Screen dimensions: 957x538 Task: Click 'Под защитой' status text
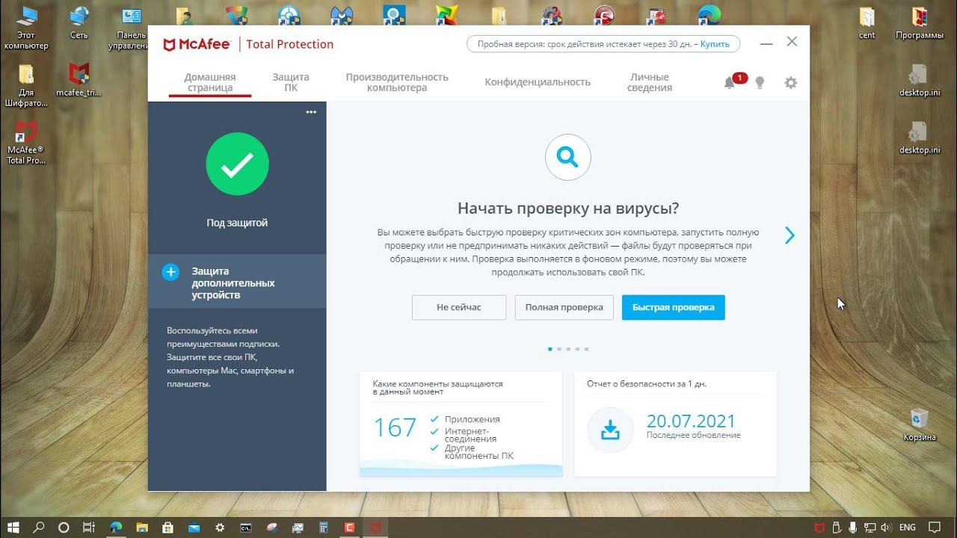pos(237,223)
